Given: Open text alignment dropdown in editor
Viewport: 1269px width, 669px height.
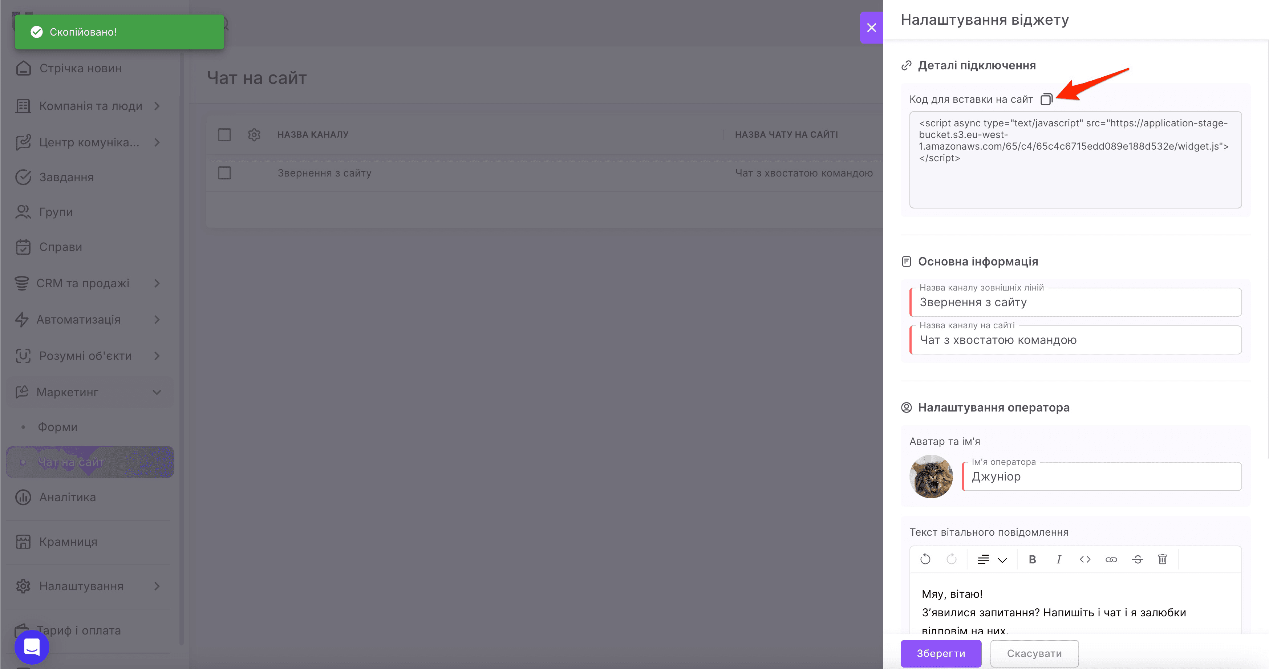Looking at the screenshot, I should point(992,559).
